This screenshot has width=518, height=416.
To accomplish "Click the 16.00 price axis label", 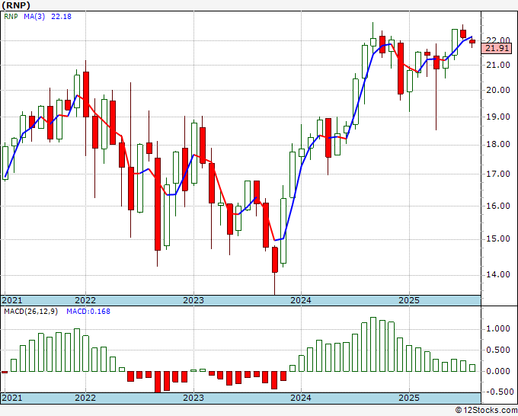I will coord(497,206).
